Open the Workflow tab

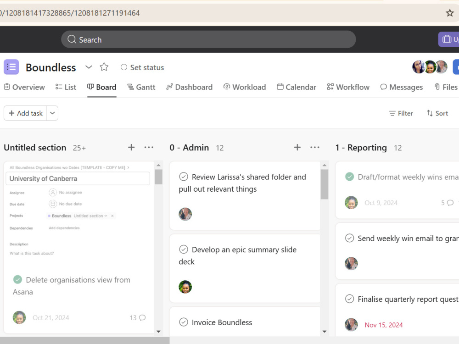click(x=348, y=87)
